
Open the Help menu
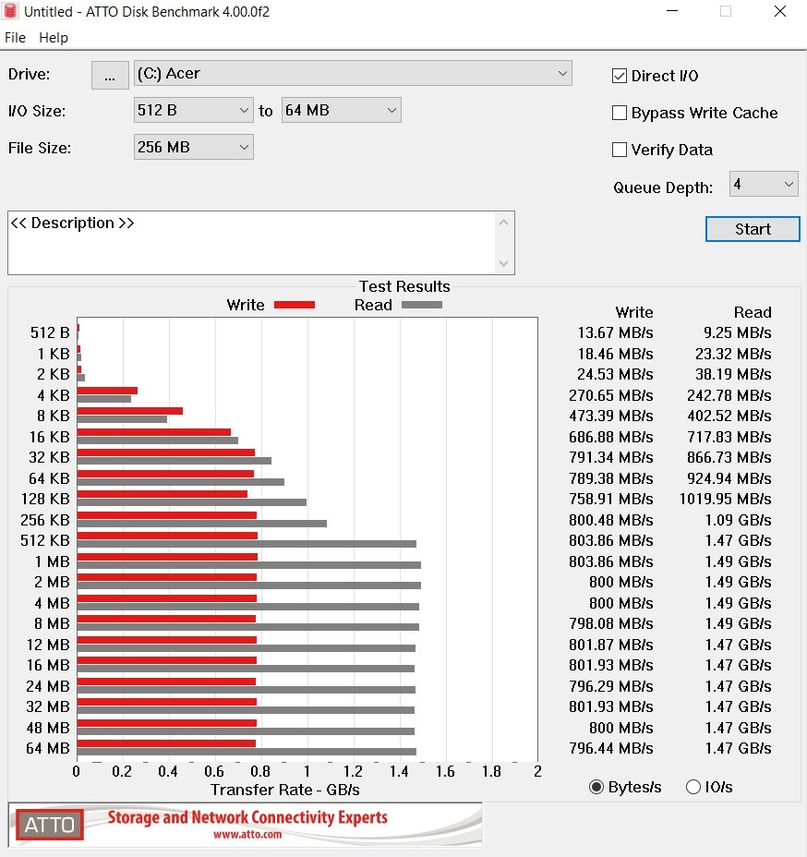tap(54, 38)
